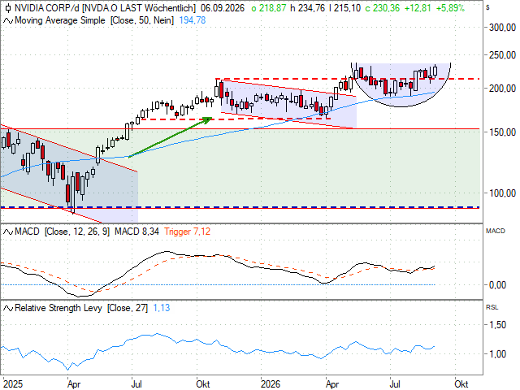
Task: Click the 200,00 price axis label
Action: pyautogui.click(x=502, y=89)
